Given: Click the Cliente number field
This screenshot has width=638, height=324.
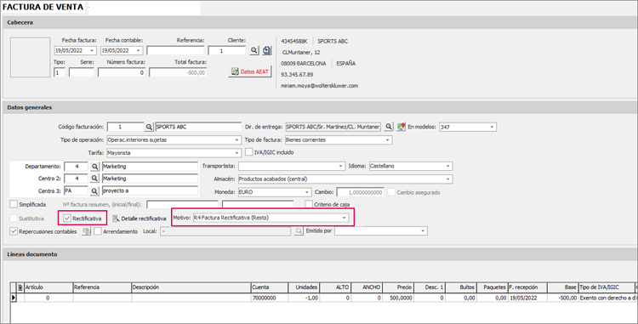Looking at the screenshot, I should 226,51.
